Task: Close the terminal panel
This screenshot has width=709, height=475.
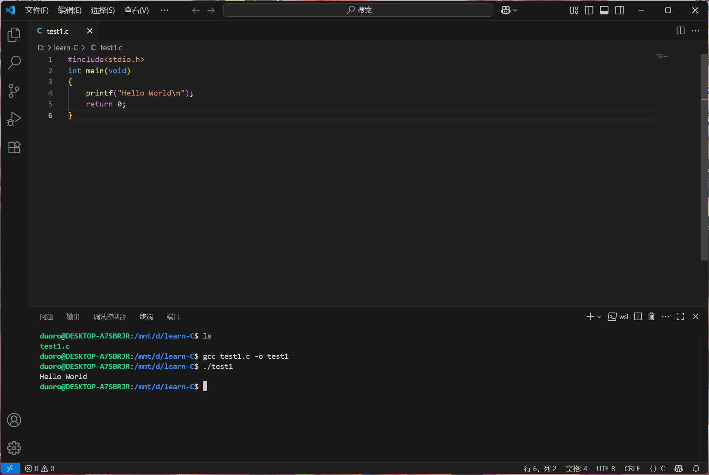Action: (695, 317)
